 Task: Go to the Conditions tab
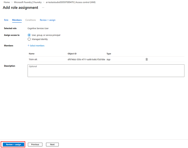pos(31,20)
